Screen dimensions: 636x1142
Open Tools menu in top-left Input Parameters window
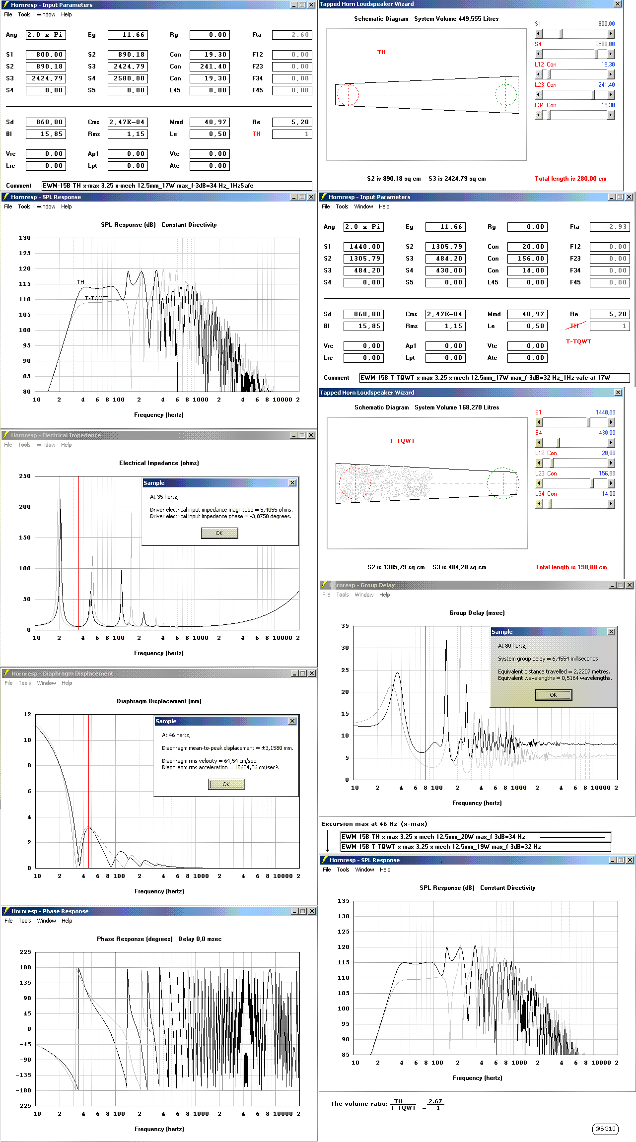[24, 14]
